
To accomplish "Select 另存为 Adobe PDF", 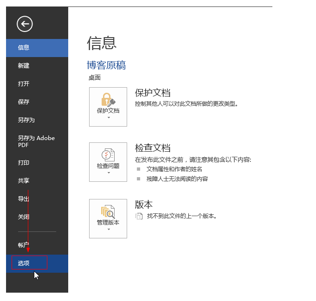I will (37, 141).
